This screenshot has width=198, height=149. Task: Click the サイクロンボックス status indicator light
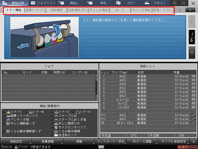click(52, 127)
